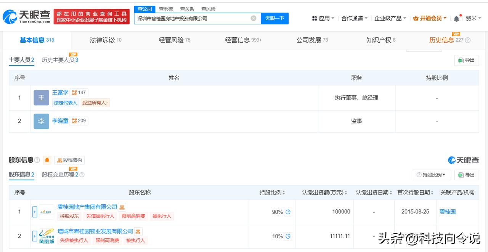Expand row for 碧桂园地产集团有限公司 with plus

[x=35, y=212]
